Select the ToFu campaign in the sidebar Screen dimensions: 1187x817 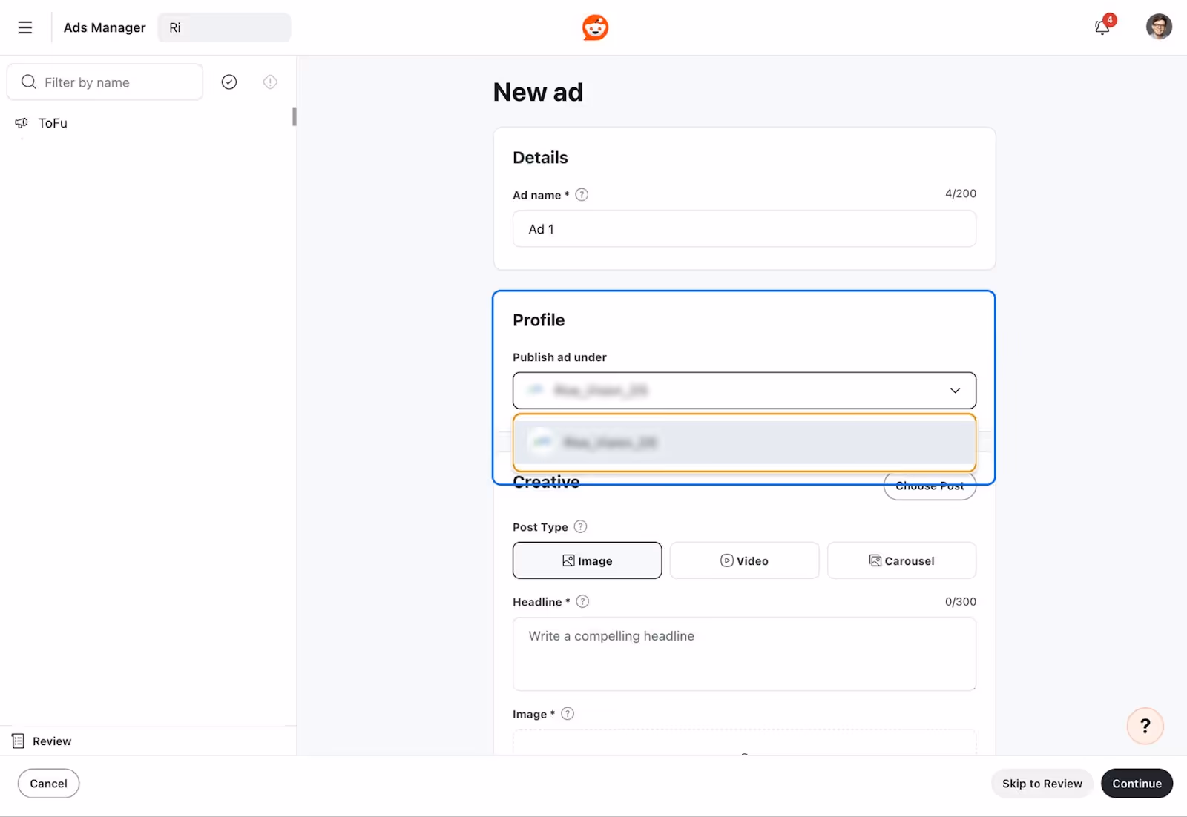pyautogui.click(x=51, y=122)
